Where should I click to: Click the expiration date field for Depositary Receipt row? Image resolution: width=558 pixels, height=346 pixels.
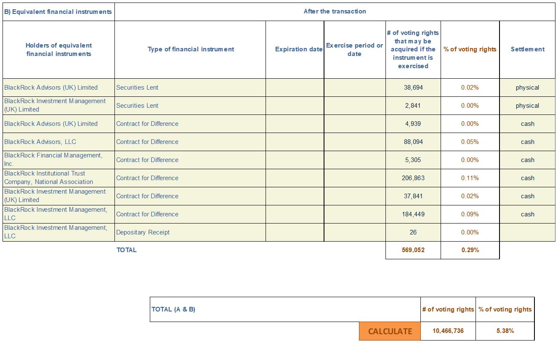[x=295, y=232]
